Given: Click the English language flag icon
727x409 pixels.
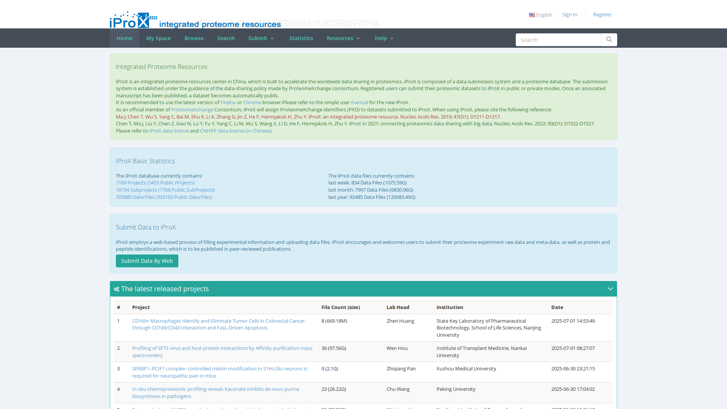Looking at the screenshot, I should (532, 15).
